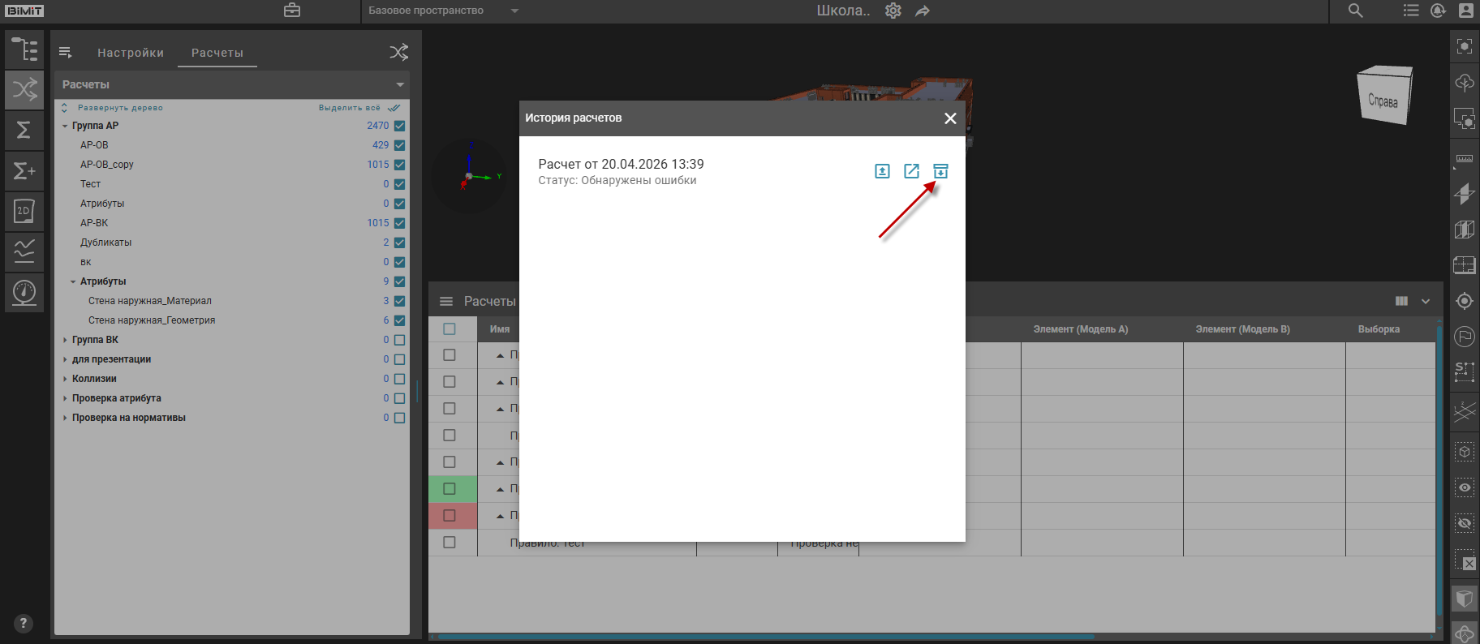Click the help question mark icon

point(24,623)
